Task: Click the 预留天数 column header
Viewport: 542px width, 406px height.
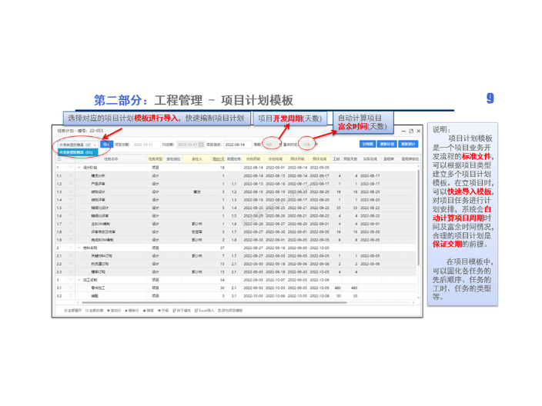Action: point(350,159)
